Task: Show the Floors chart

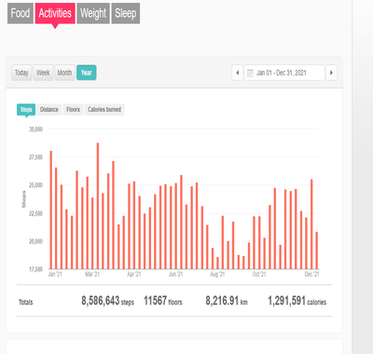Action: (x=73, y=109)
